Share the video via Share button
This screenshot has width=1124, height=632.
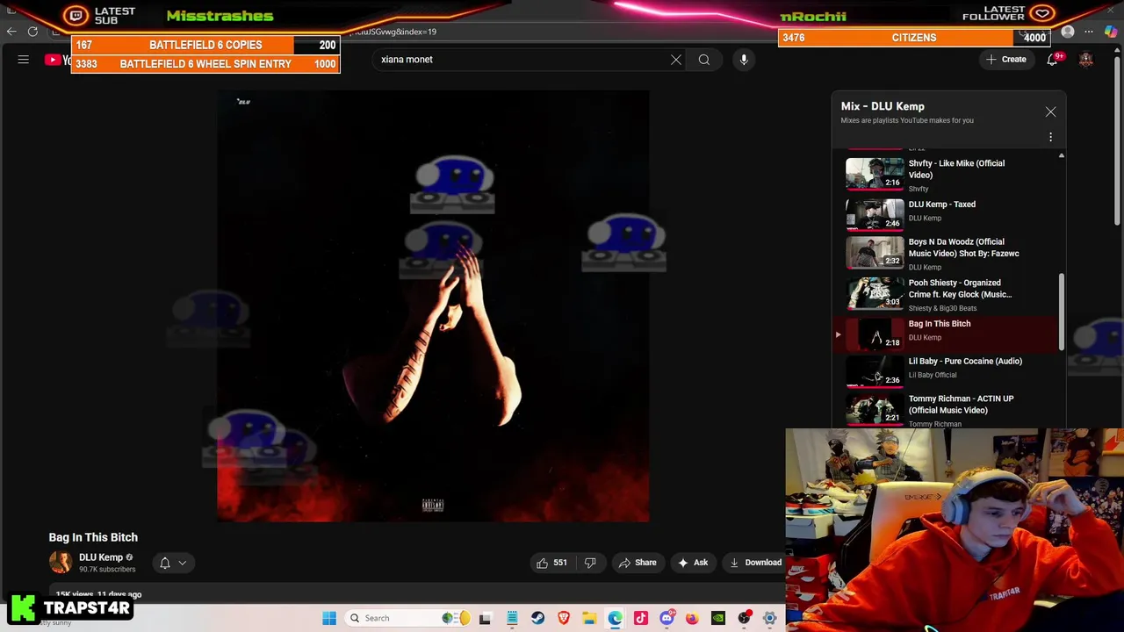click(638, 563)
